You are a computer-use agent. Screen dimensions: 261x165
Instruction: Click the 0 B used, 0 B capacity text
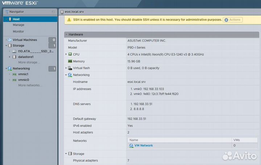point(143,68)
